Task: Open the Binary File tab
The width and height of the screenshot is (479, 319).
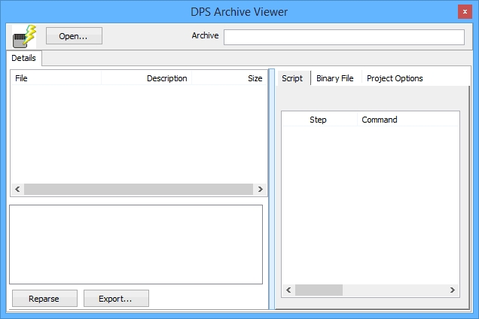Action: point(334,78)
